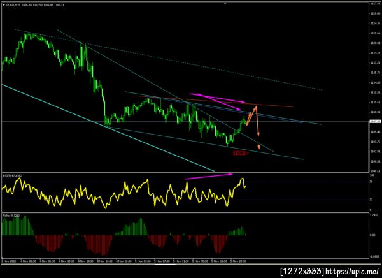Click the 4 Nov 22:00 time label

coord(124,261)
